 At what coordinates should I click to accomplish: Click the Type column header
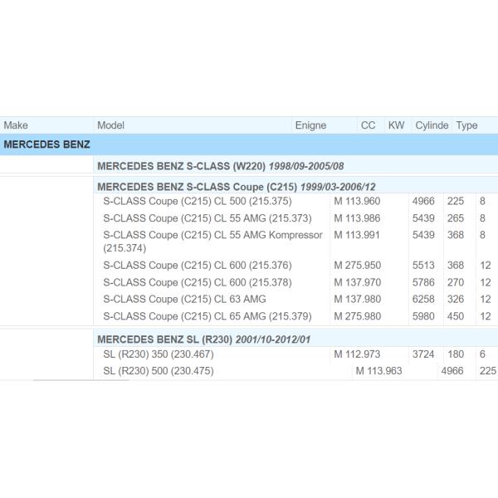[466, 125]
